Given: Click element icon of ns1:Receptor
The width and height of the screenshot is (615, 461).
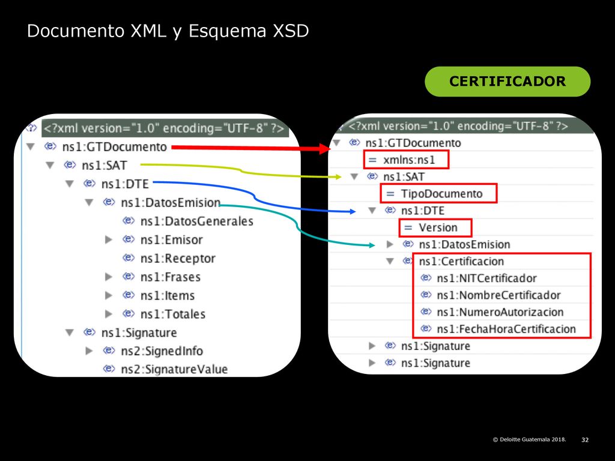Looking at the screenshot, I should click(x=129, y=258).
